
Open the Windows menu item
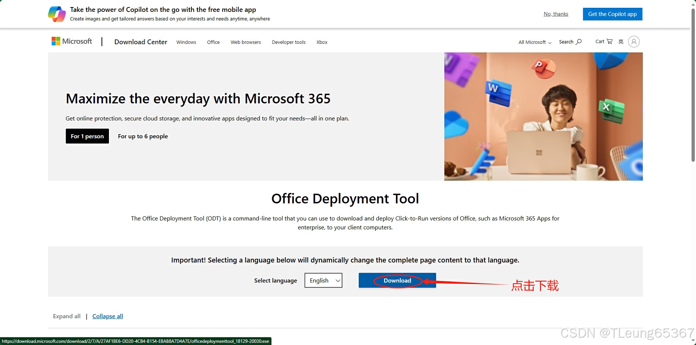point(186,42)
